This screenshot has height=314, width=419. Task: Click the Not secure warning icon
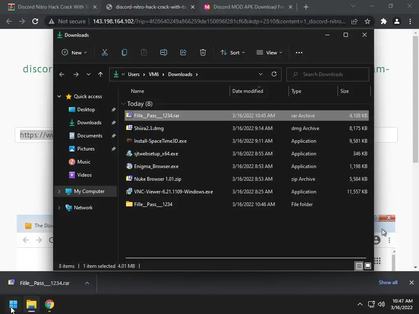51,21
